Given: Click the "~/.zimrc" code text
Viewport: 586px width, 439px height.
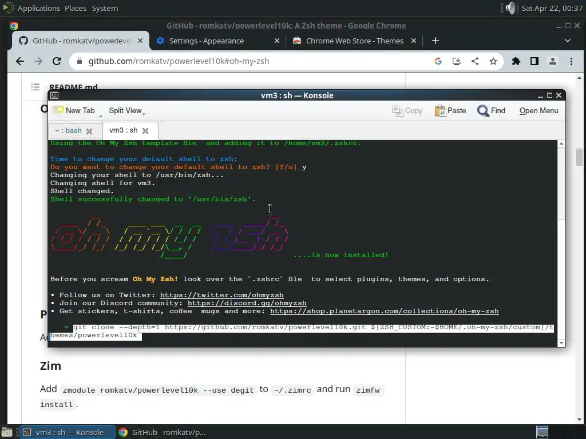Looking at the screenshot, I should point(292,390).
